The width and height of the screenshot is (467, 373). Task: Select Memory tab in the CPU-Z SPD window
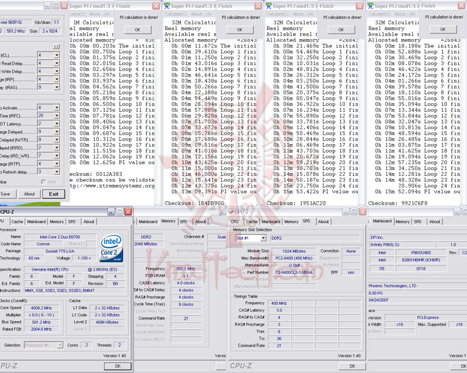click(x=291, y=221)
